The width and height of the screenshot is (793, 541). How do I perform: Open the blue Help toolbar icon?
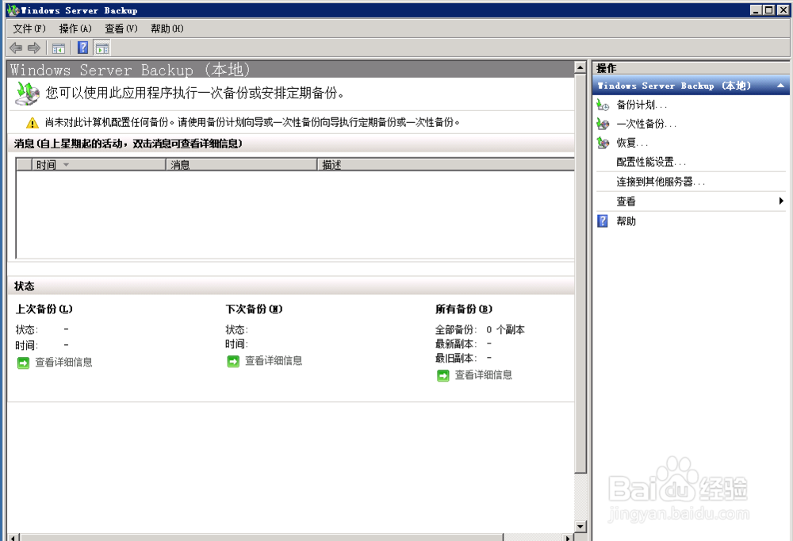(83, 48)
